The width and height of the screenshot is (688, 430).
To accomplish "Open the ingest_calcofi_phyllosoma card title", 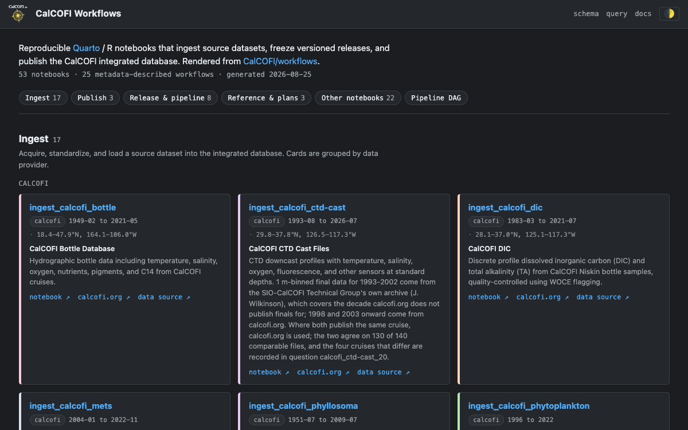I will 303,406.
